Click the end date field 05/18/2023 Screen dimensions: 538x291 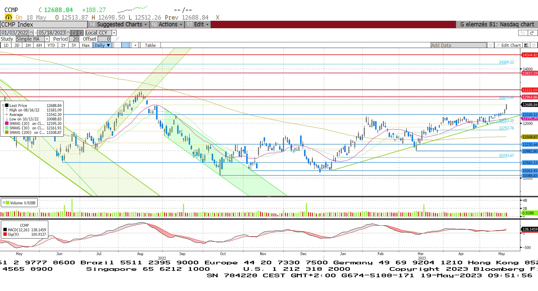pos(52,33)
